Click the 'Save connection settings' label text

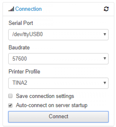tap(45, 96)
